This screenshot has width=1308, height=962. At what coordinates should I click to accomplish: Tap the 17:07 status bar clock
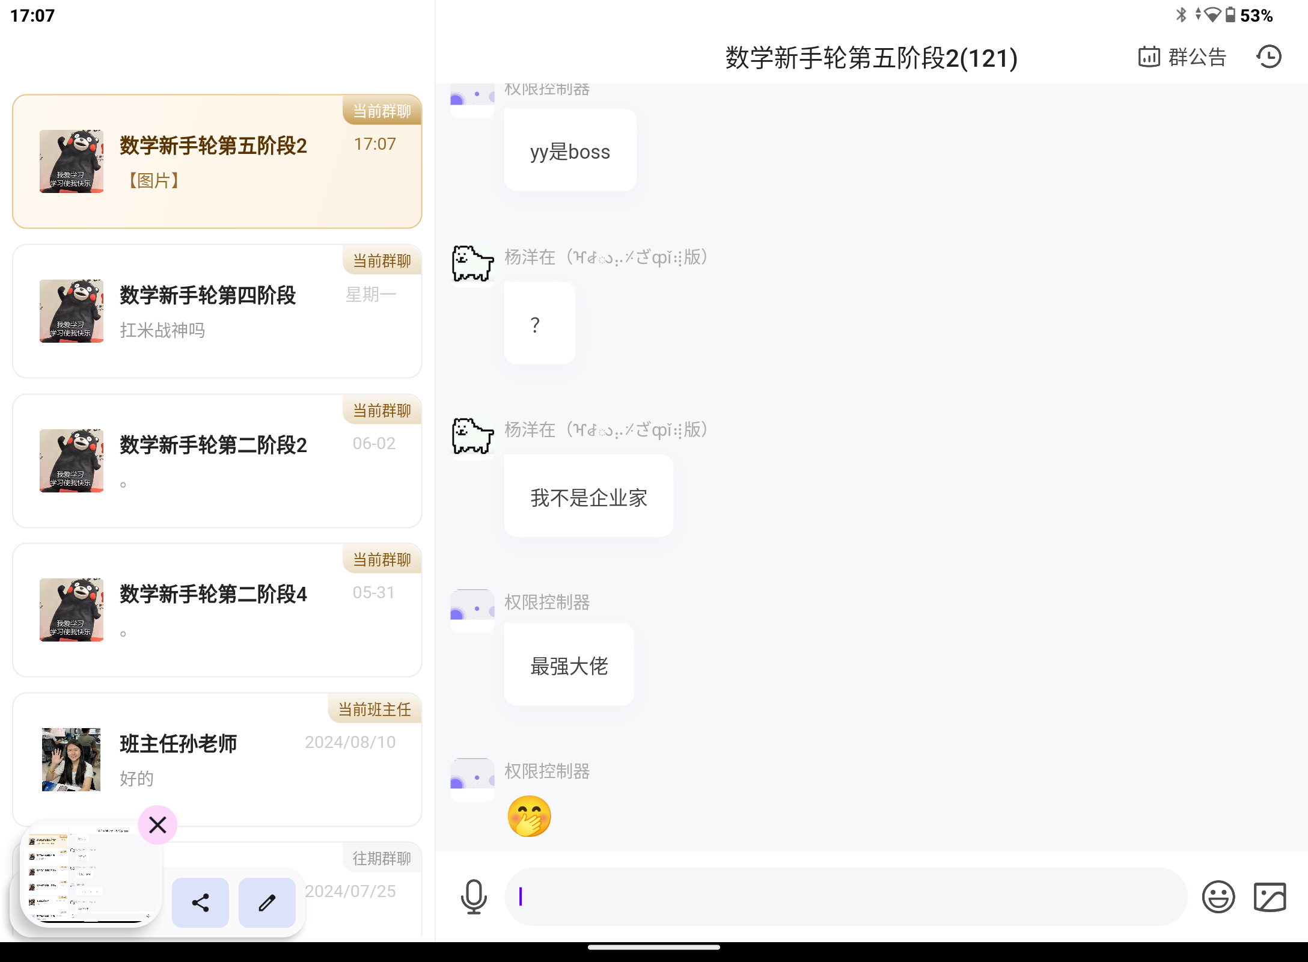32,15
